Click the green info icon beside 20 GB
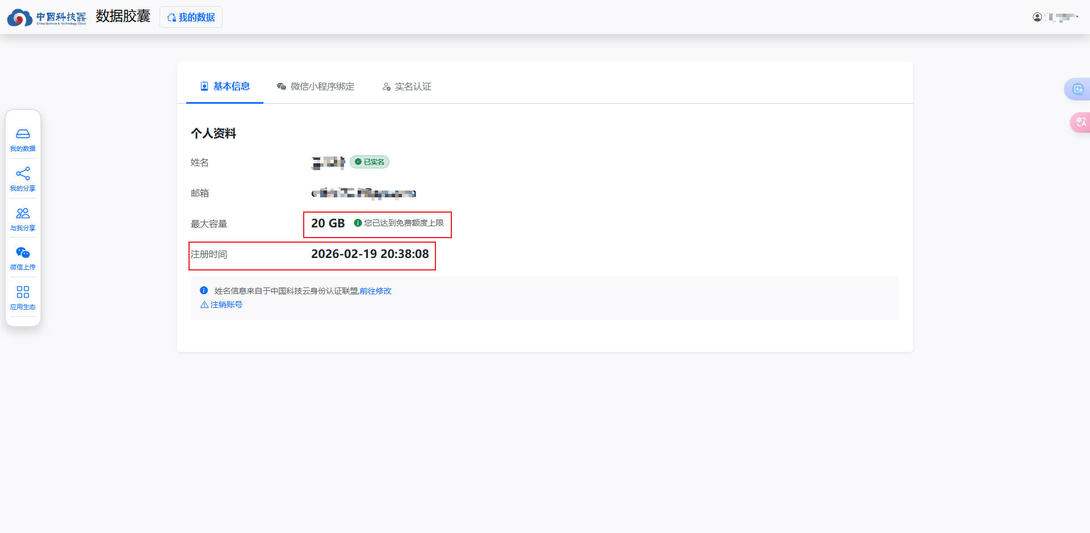This screenshot has height=533, width=1090. click(358, 223)
